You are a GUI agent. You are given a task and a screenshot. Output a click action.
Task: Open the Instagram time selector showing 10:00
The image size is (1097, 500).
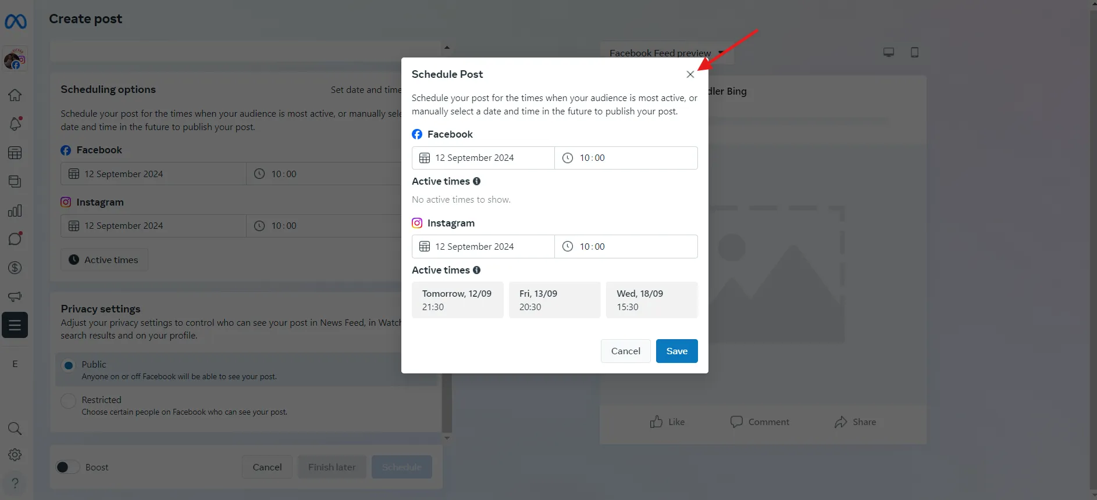[626, 246]
